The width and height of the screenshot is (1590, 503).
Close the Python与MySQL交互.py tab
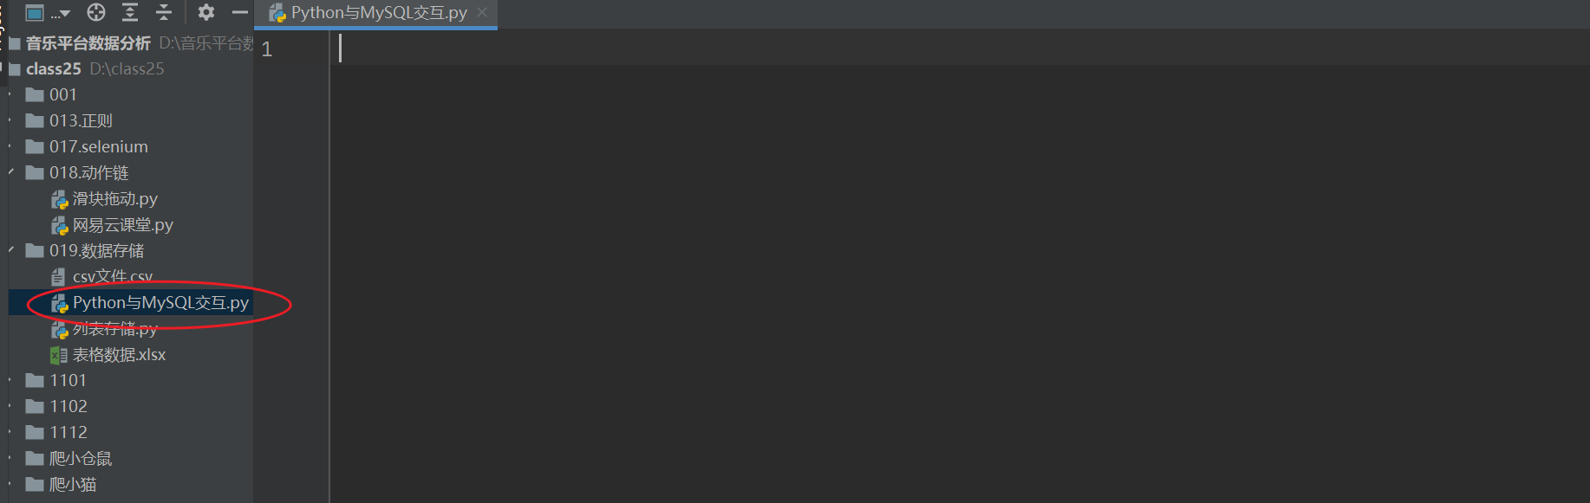[x=482, y=12]
